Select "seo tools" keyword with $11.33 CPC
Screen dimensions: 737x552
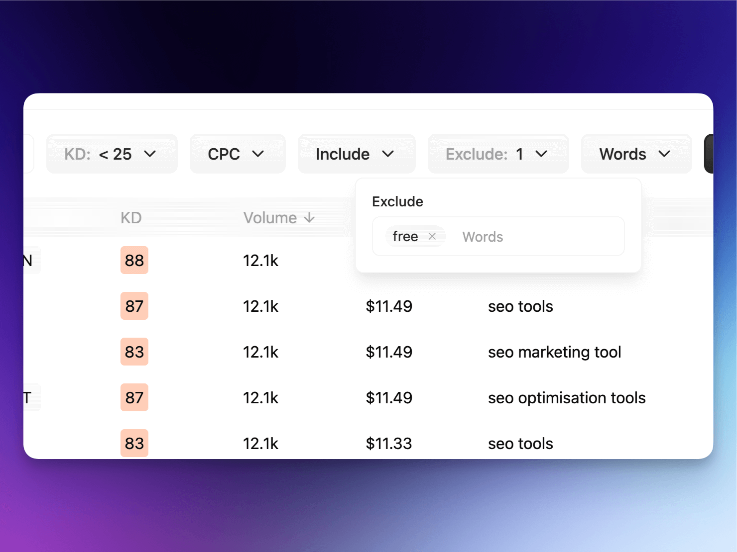click(520, 444)
